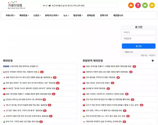The height and width of the screenshot is (125, 158).
Task: Expand the 영상자료 dropdown menu
Action: [x=78, y=16]
